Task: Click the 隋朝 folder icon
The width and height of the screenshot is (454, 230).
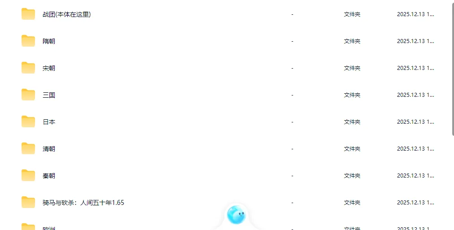Action: pos(28,41)
